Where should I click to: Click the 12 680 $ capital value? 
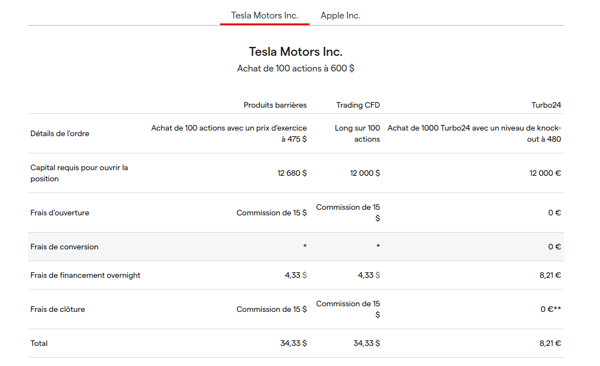(x=292, y=173)
